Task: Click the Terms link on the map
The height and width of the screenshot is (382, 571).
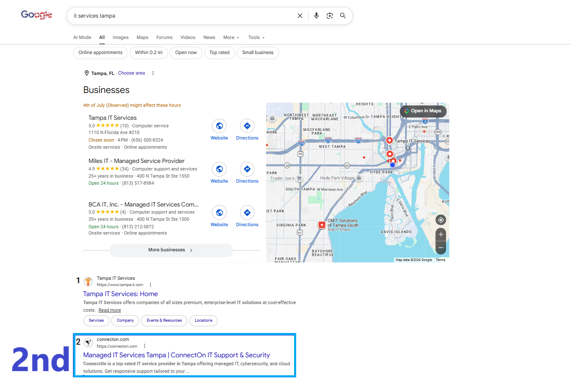Action: pyautogui.click(x=440, y=260)
